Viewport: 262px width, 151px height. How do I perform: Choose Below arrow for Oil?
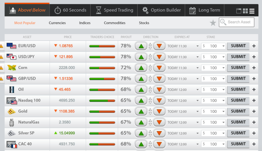click(159, 90)
